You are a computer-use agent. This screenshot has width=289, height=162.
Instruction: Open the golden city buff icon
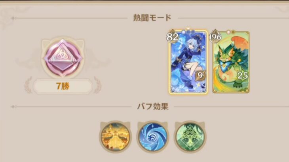(115, 137)
